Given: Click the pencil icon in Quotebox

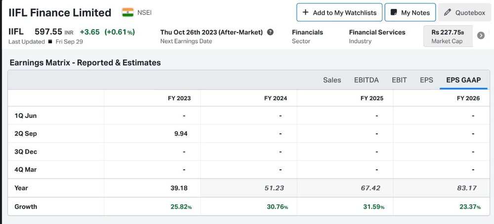Looking at the screenshot, I should click(x=447, y=12).
